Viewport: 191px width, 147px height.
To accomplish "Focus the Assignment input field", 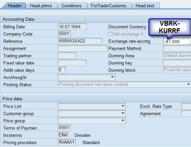I will pos(83,48).
